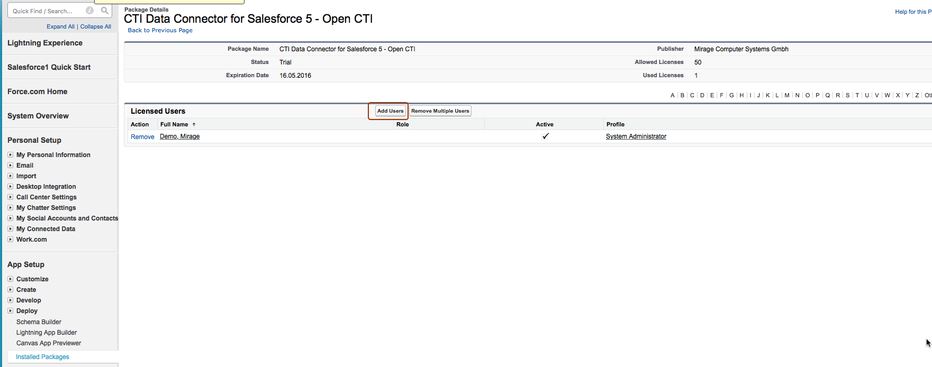
Task: Expand the Customize arrow under App Setup
Action: coord(10,279)
